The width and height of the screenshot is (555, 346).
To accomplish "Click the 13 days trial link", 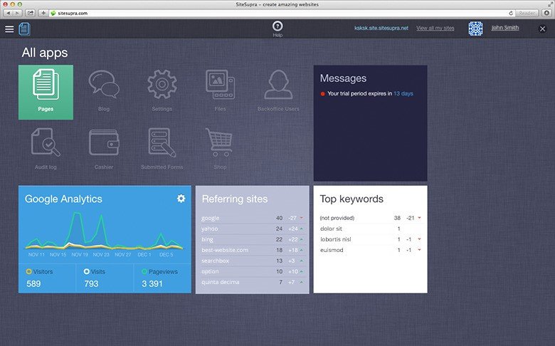I will [x=403, y=93].
